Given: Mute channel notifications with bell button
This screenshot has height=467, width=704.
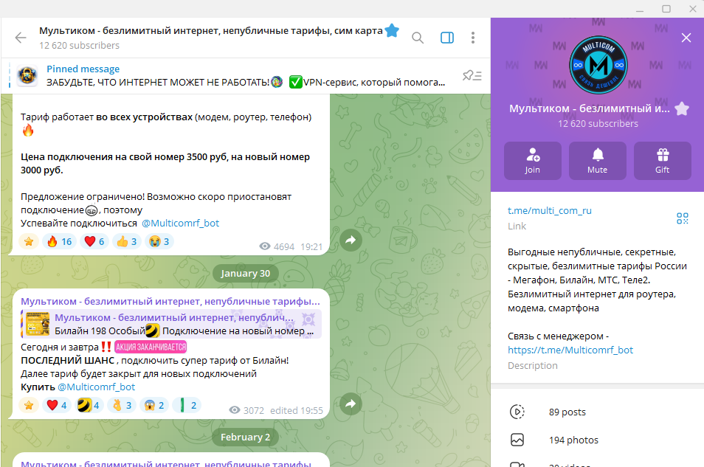Looking at the screenshot, I should tap(597, 161).
